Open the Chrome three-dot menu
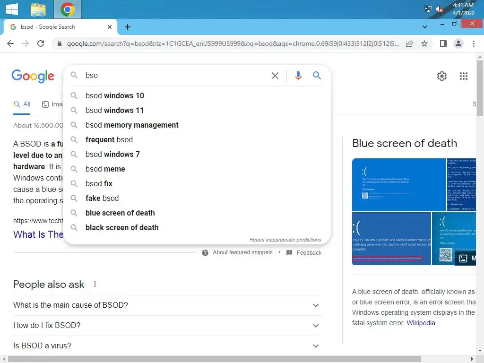The width and height of the screenshot is (484, 363). (x=474, y=43)
